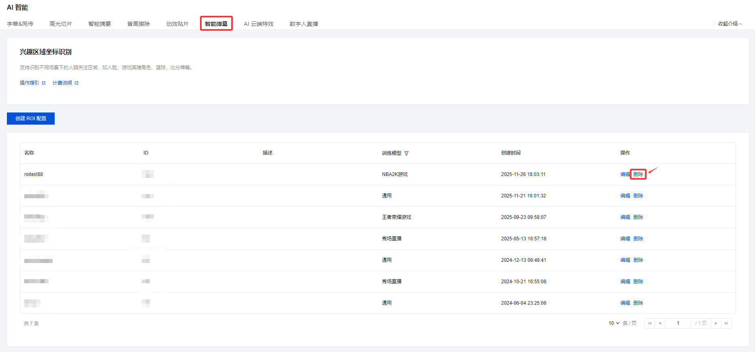Select the 高光切片 tab
The height and width of the screenshot is (352, 755).
pyautogui.click(x=61, y=24)
